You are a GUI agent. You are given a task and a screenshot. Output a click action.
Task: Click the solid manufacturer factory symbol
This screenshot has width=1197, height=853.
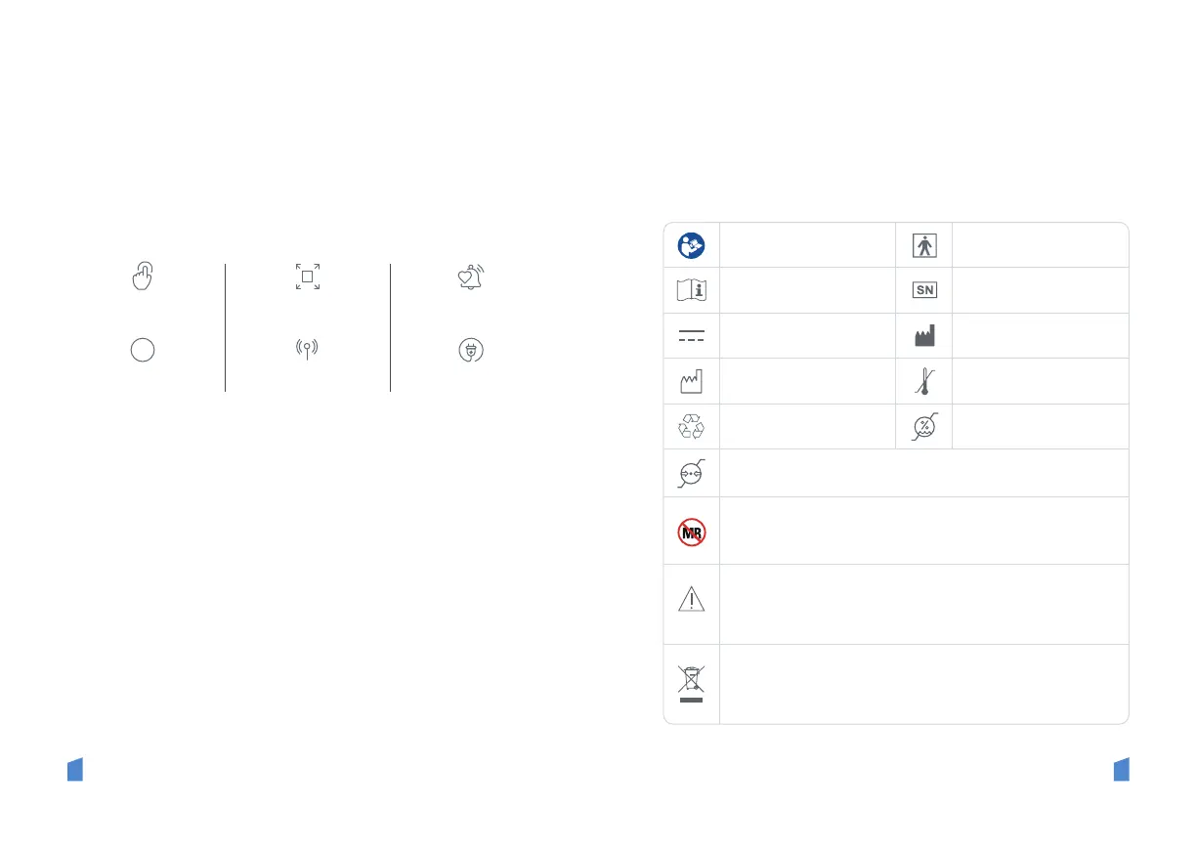[923, 335]
